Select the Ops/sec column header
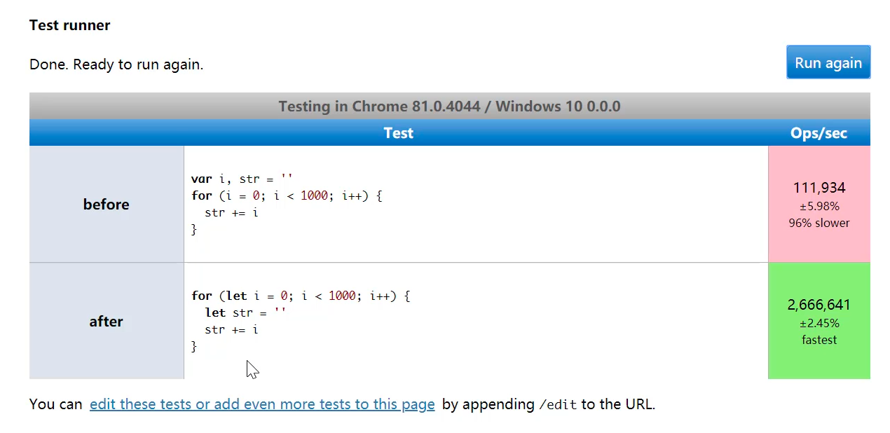890x433 pixels. [x=819, y=132]
